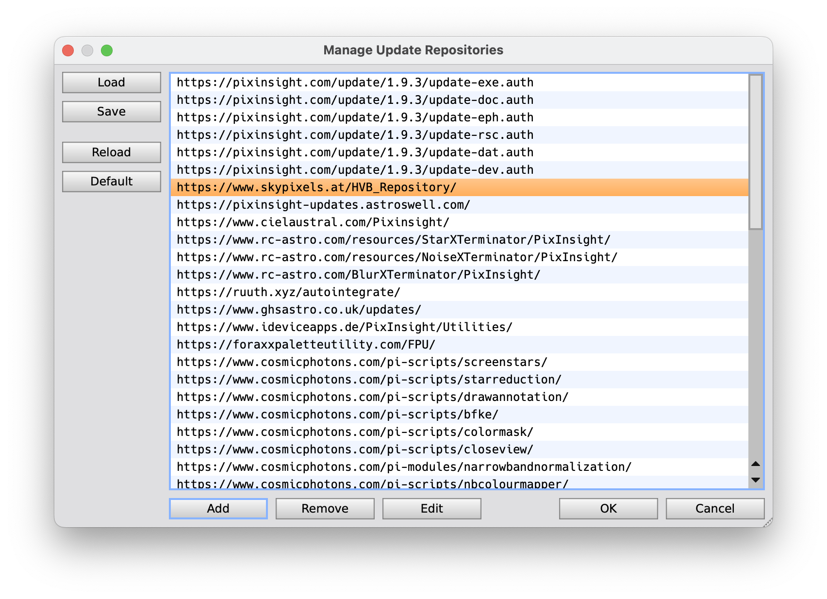The image size is (827, 599).
Task: Click the scroll down arrow
Action: (756, 480)
